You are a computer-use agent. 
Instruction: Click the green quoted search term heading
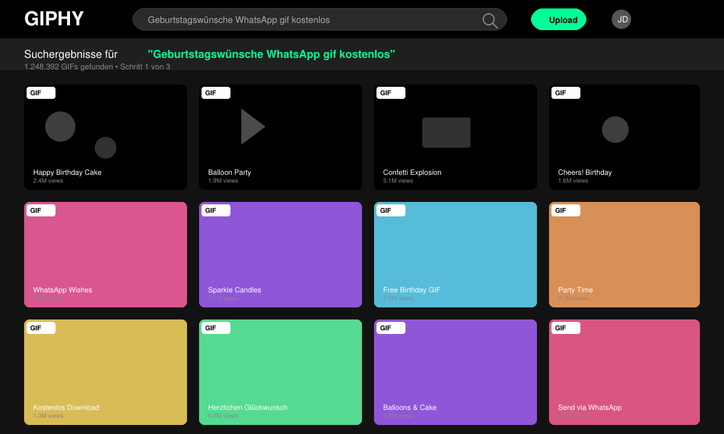(x=271, y=54)
